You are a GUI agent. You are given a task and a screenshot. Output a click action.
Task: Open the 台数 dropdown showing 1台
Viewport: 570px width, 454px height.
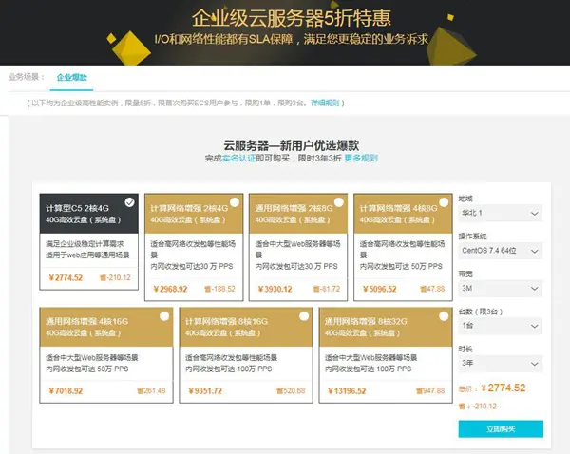click(x=501, y=326)
